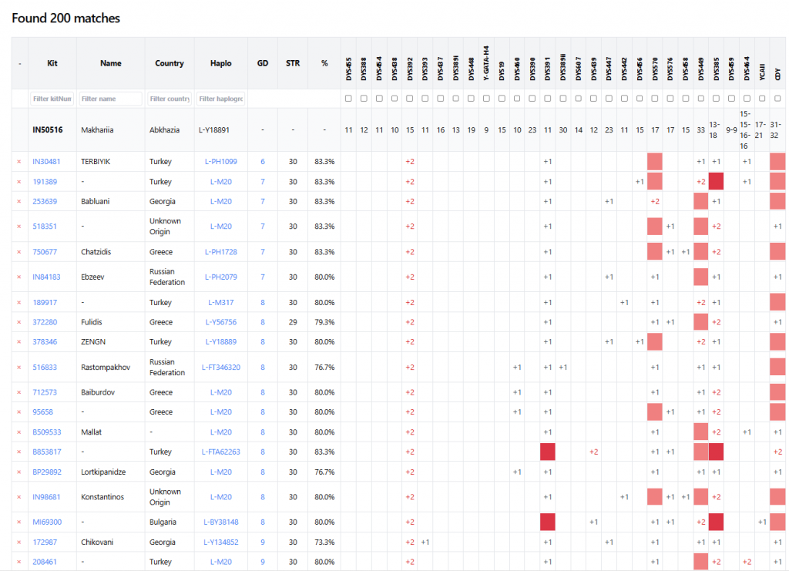
Task: Sort by the GD column header
Action: coord(263,63)
